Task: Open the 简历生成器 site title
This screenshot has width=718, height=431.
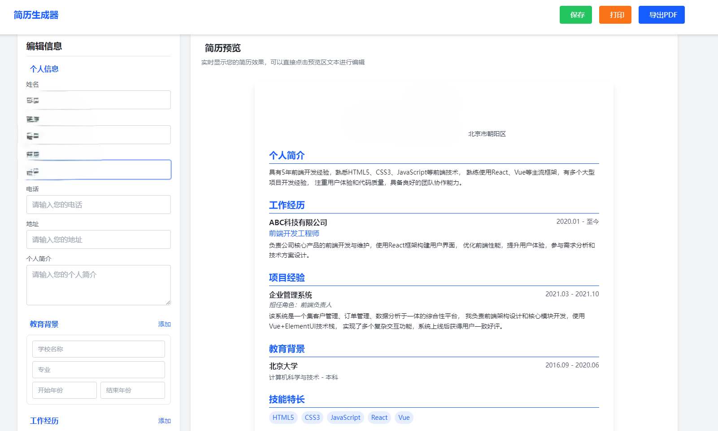Action: (x=36, y=15)
